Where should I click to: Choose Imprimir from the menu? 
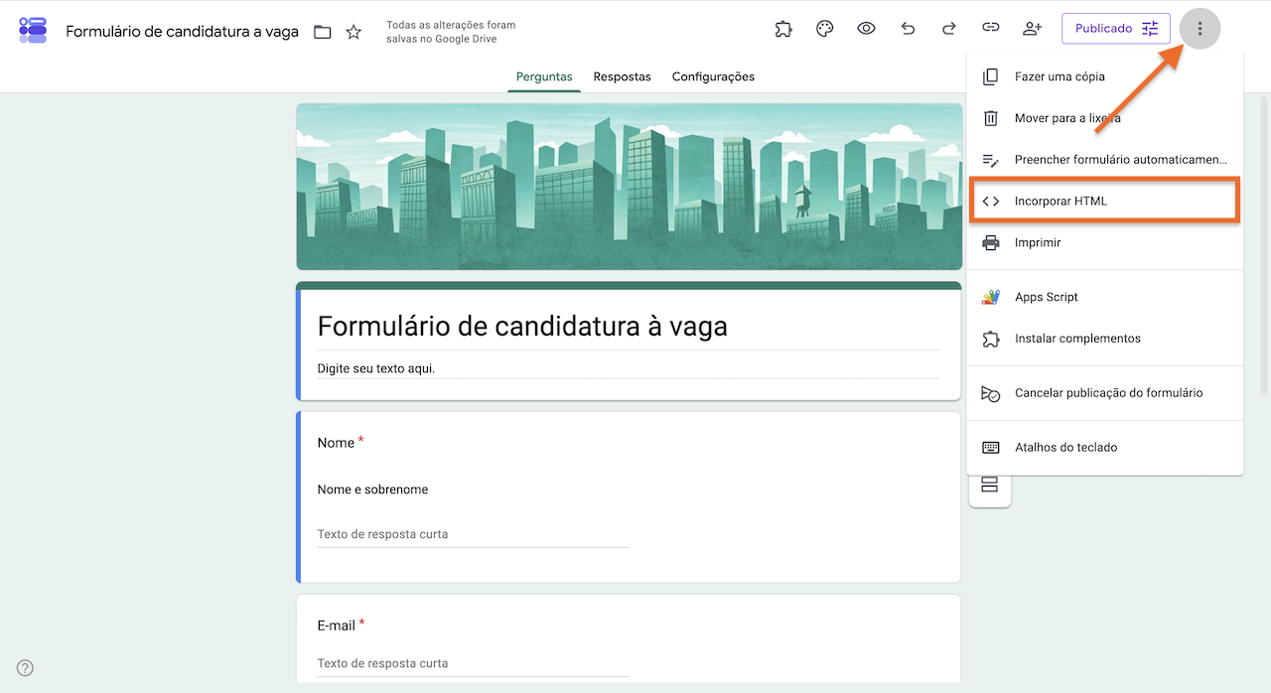tap(1104, 242)
